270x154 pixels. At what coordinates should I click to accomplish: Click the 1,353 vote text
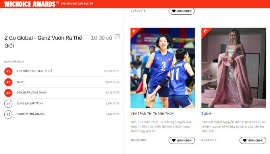138,11
